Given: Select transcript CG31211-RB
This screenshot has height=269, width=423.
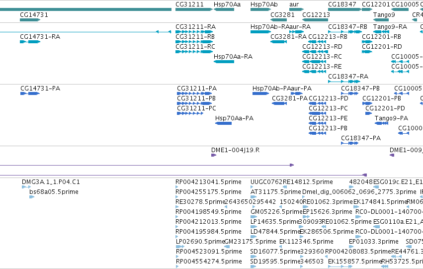Looking at the screenshot, I should point(194,42).
